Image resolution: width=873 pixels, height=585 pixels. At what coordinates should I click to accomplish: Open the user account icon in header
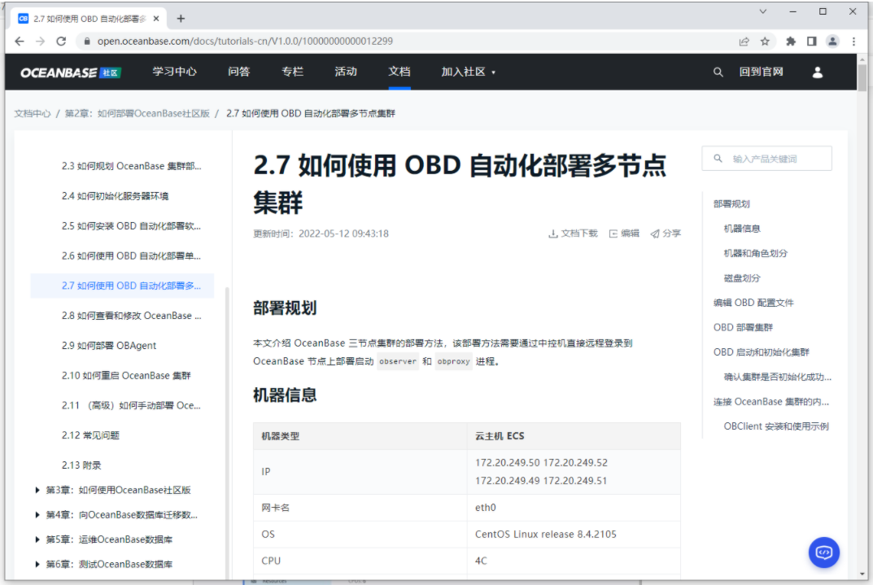[x=818, y=72]
